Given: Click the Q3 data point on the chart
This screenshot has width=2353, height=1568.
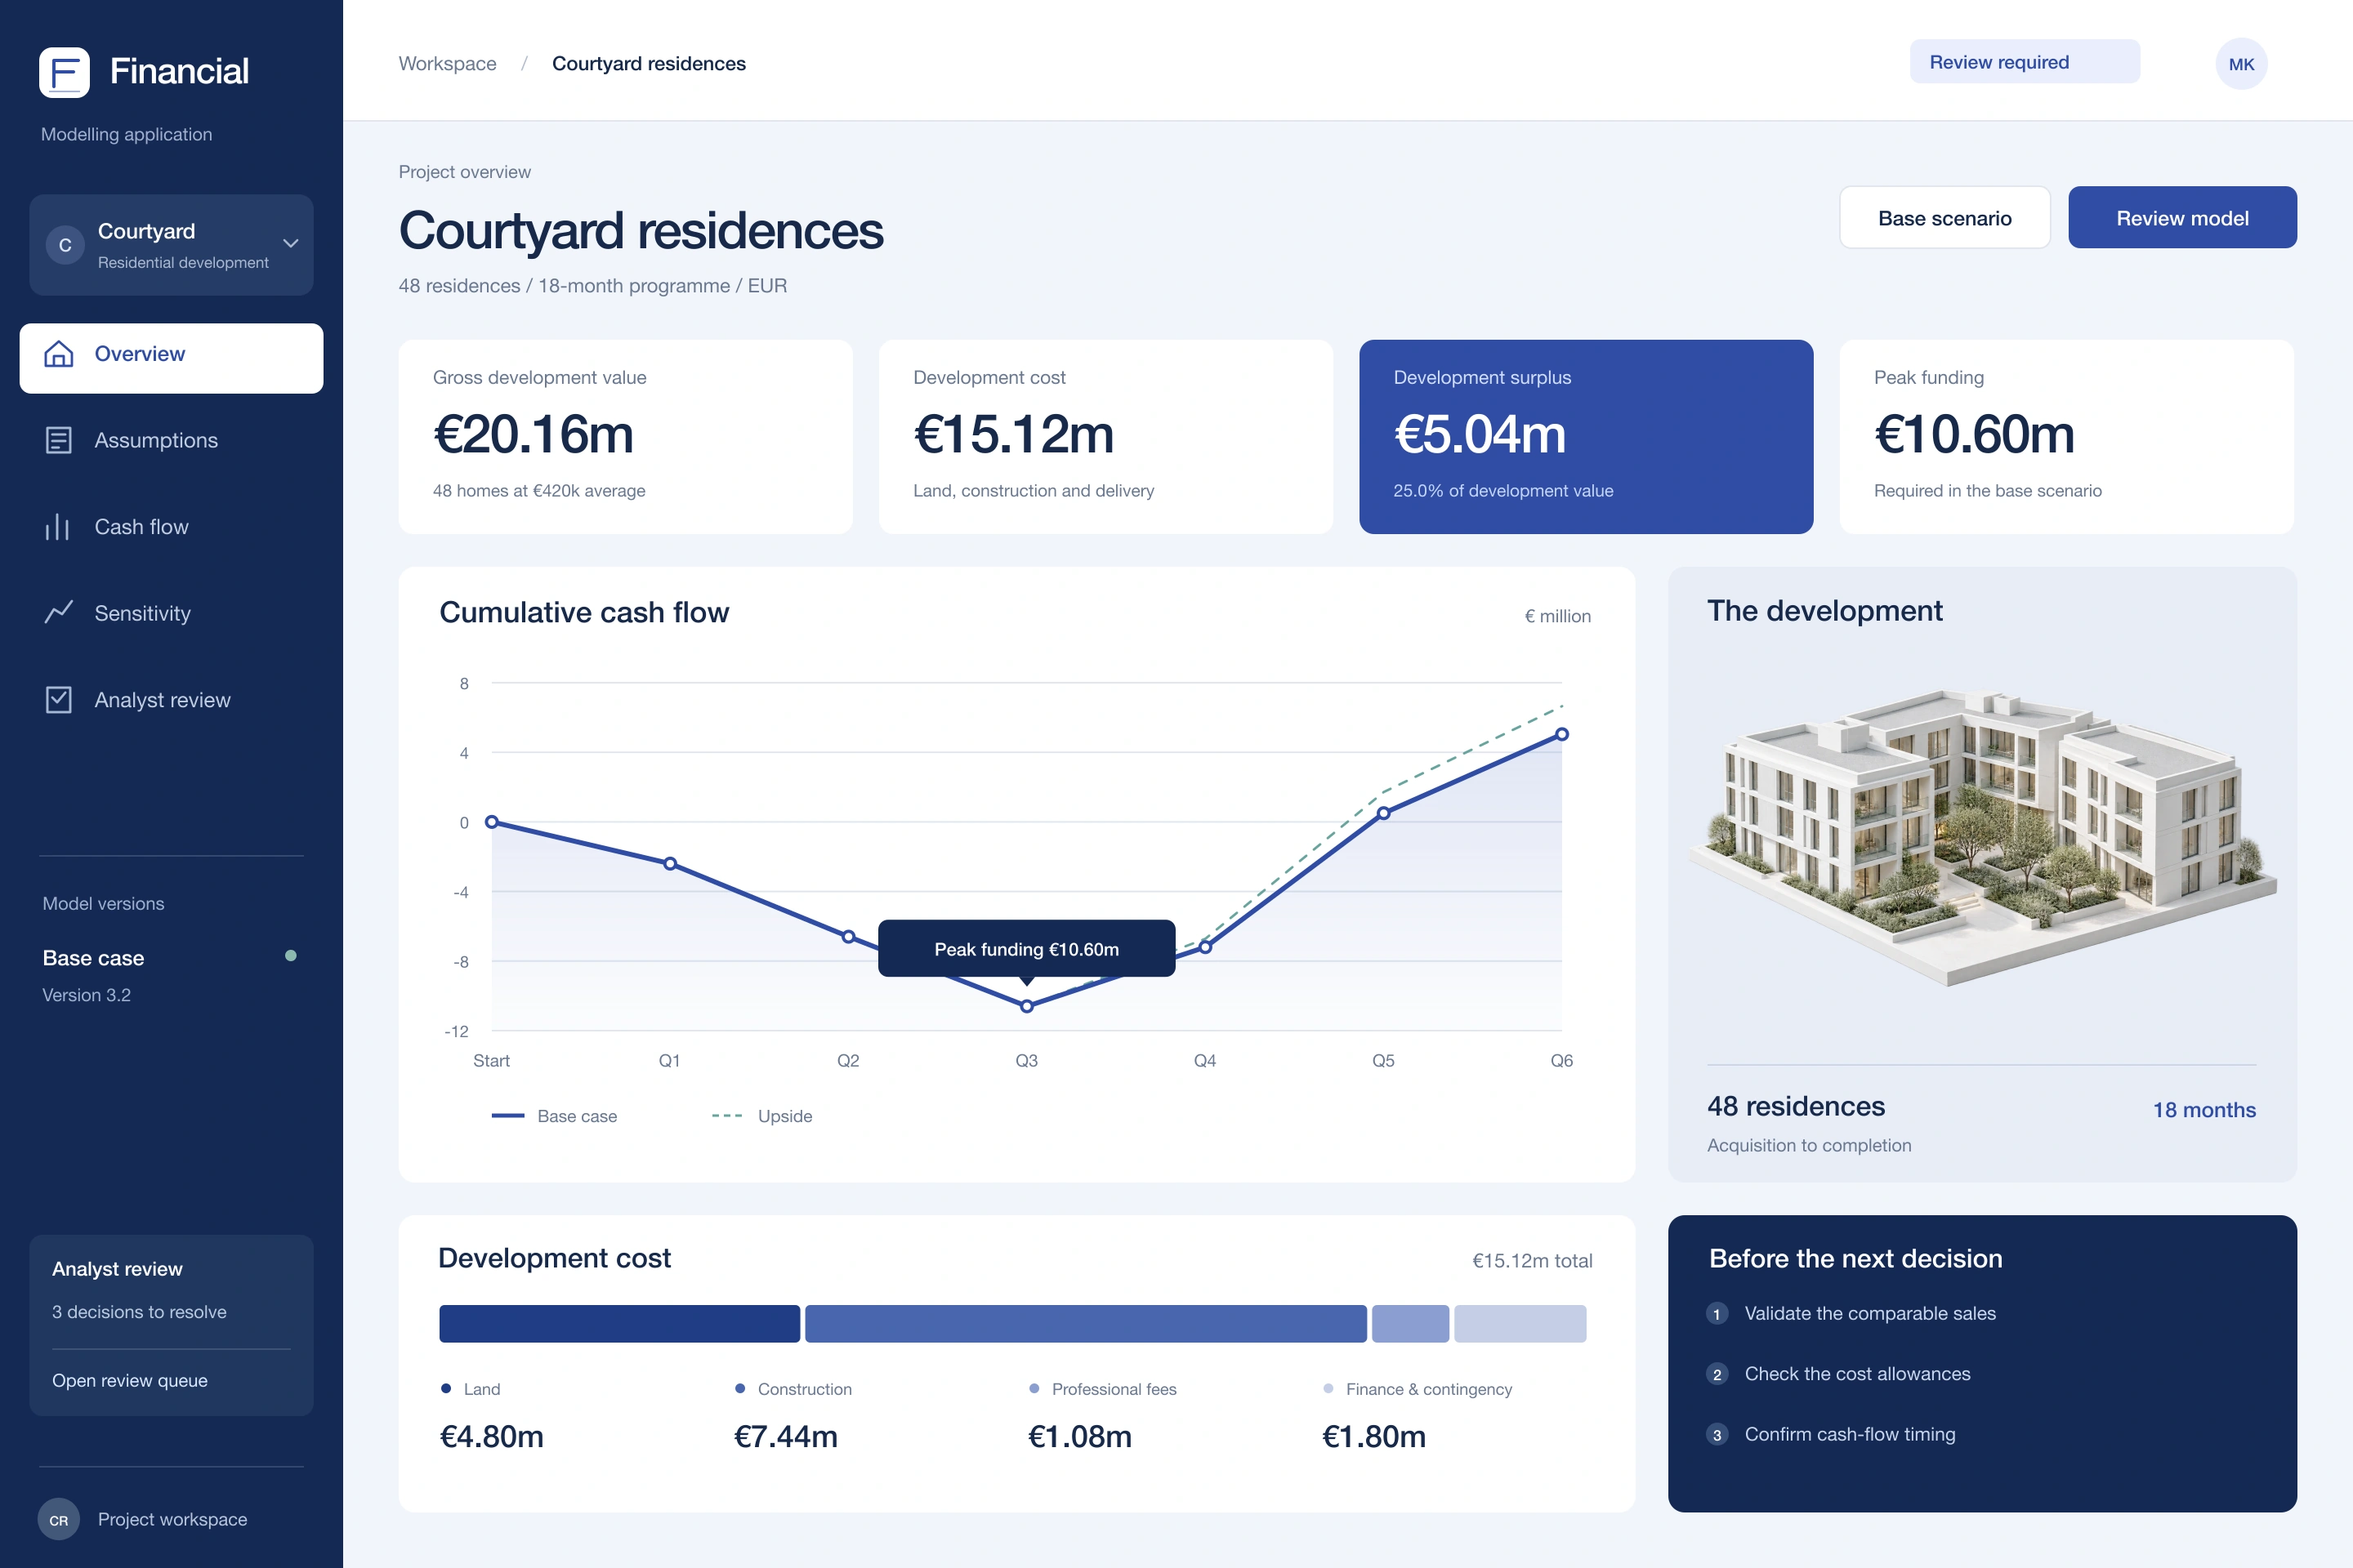Looking at the screenshot, I should tap(1026, 1006).
